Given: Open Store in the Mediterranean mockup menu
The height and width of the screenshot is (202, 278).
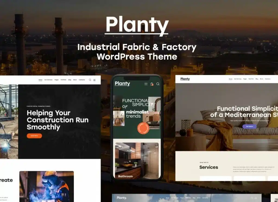Looking at the screenshot, I should pos(261,79).
